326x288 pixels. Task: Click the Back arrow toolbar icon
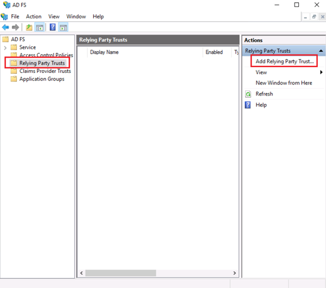[x=5, y=27]
